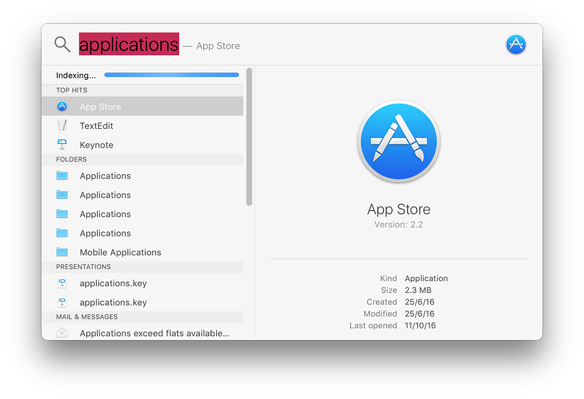Click the Mobile Applications folder icon
The width and height of the screenshot is (584, 399).
[62, 252]
